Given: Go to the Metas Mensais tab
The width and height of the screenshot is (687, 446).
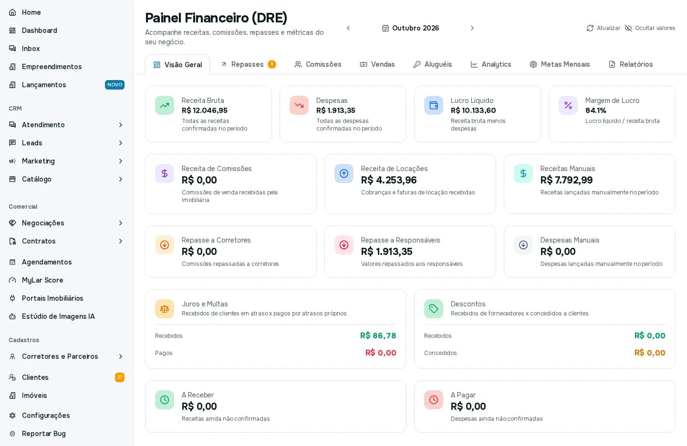Looking at the screenshot, I should (560, 64).
